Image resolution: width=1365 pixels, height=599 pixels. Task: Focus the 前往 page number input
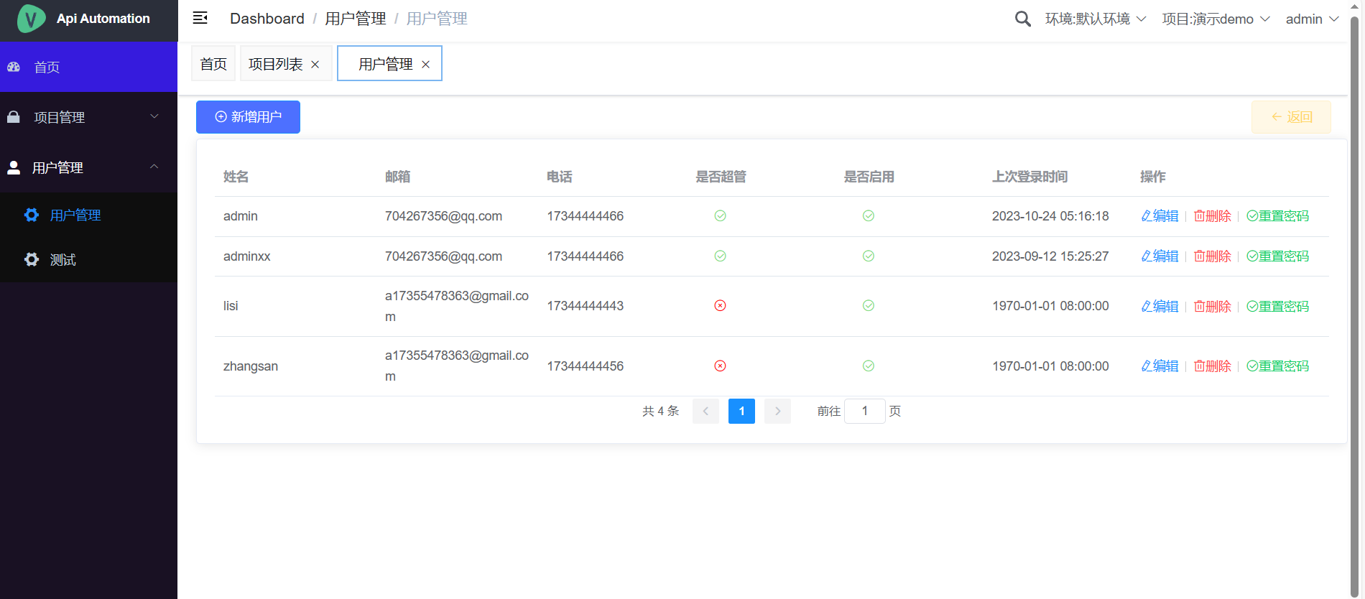tap(865, 411)
